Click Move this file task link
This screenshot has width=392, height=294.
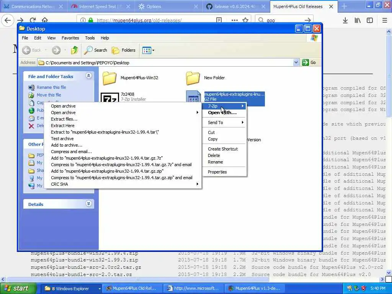click(x=49, y=95)
